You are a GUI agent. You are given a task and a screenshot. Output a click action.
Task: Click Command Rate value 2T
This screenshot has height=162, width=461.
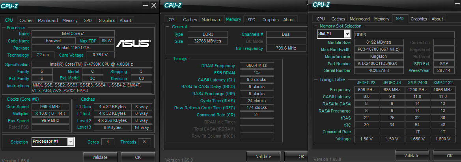point(257,115)
